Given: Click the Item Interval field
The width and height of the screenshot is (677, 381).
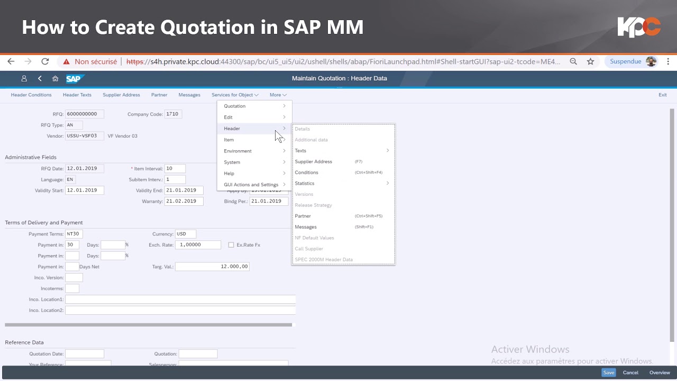Looking at the screenshot, I should pos(175,169).
